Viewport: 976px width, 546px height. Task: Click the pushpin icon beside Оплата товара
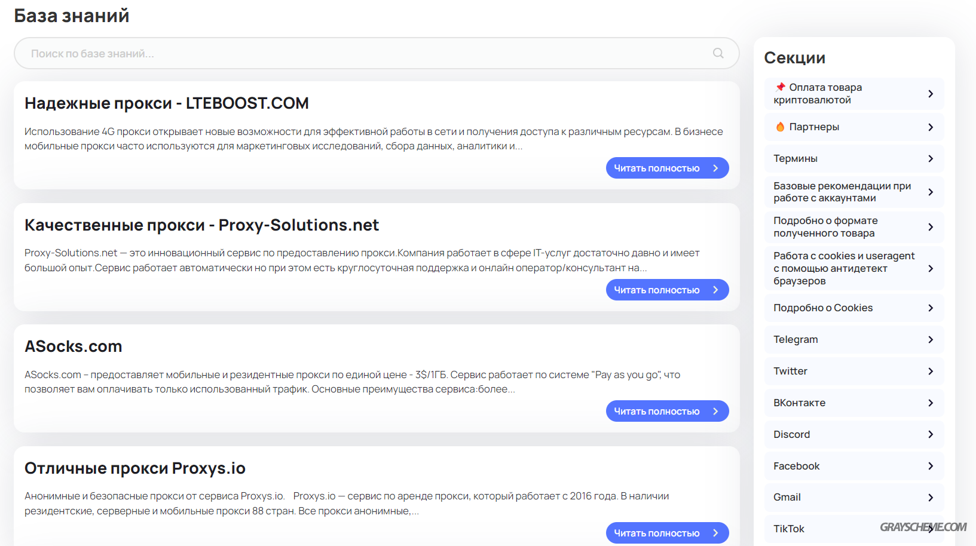point(780,87)
